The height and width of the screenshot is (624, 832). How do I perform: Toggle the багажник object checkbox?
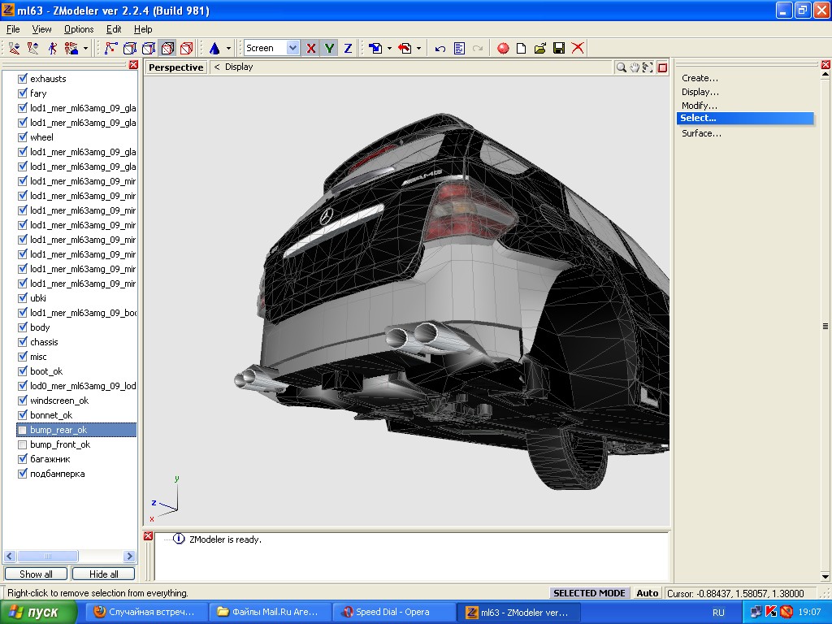(x=22, y=459)
